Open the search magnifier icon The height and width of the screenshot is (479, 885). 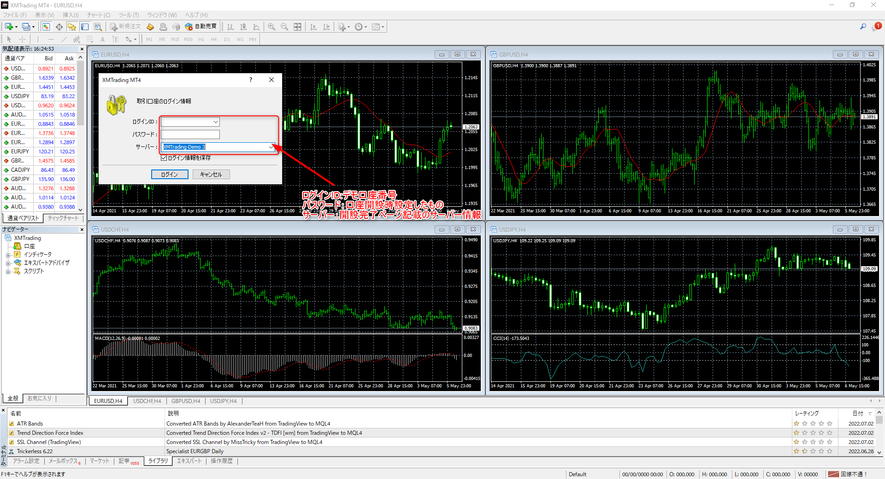tap(863, 27)
